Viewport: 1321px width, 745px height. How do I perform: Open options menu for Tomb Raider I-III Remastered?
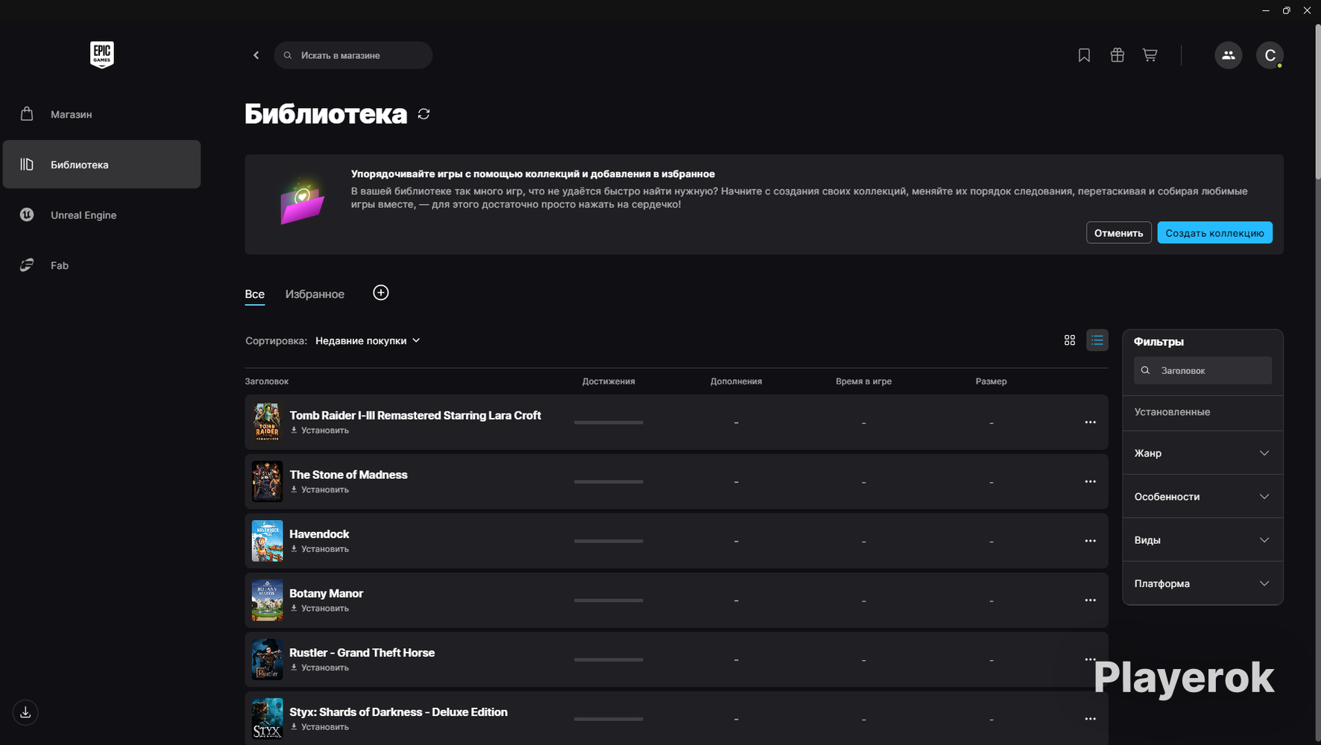click(1090, 422)
